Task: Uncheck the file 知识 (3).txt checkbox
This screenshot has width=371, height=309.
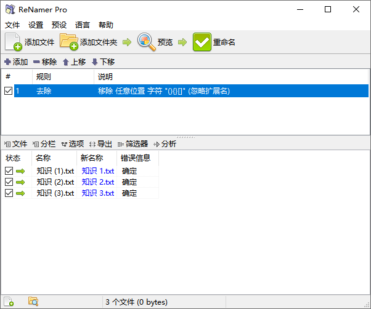Action: coord(9,193)
